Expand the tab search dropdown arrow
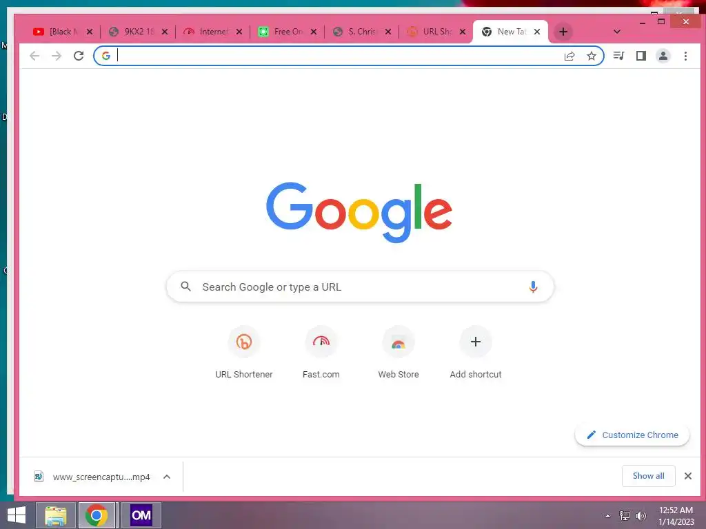This screenshot has height=529, width=706. tap(617, 32)
